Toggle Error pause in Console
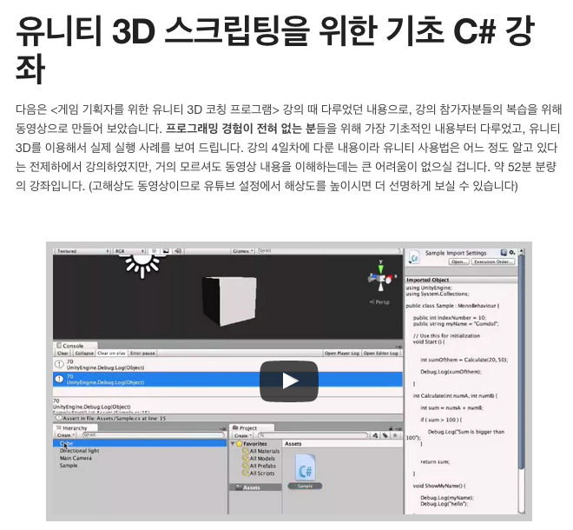This screenshot has height=530, width=573. tap(142, 353)
